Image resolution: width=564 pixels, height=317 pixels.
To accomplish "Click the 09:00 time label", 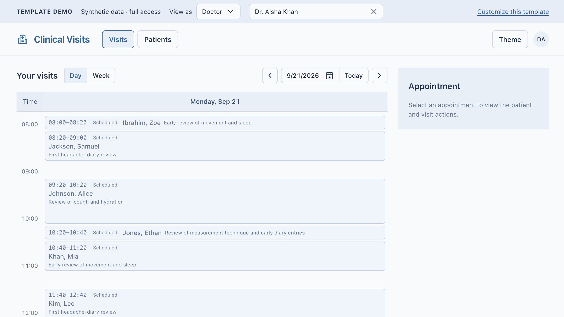I will point(30,171).
